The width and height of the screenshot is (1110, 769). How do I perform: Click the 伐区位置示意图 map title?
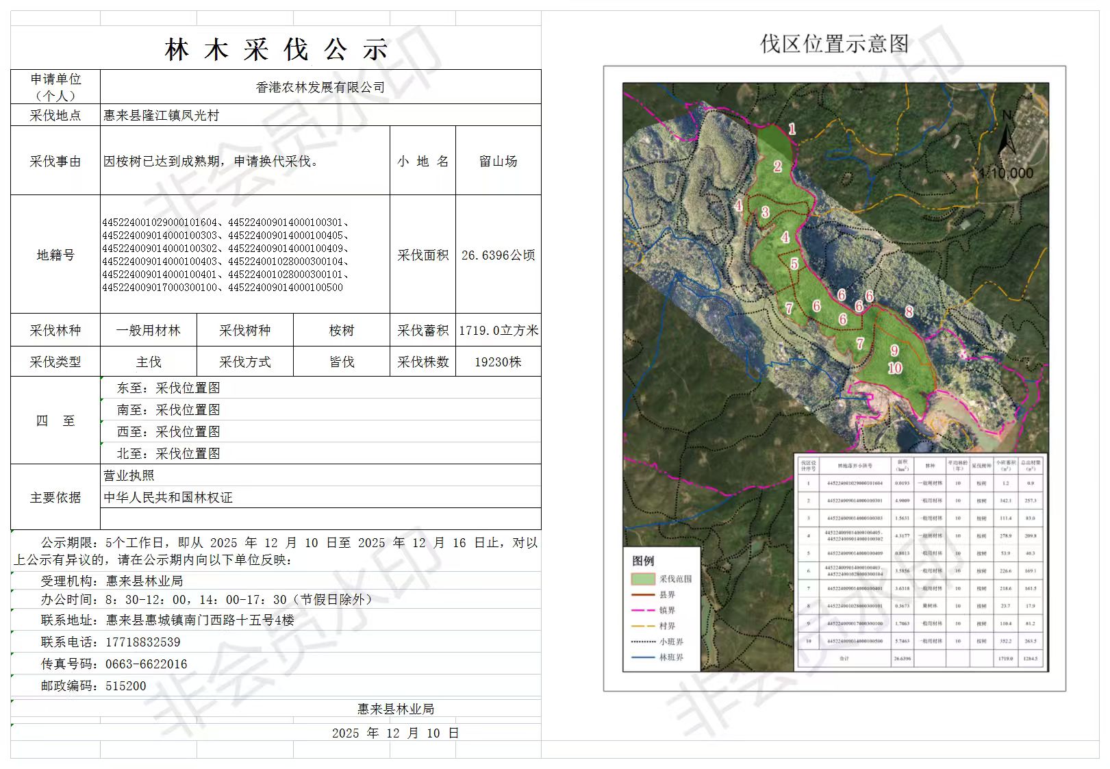coord(834,44)
